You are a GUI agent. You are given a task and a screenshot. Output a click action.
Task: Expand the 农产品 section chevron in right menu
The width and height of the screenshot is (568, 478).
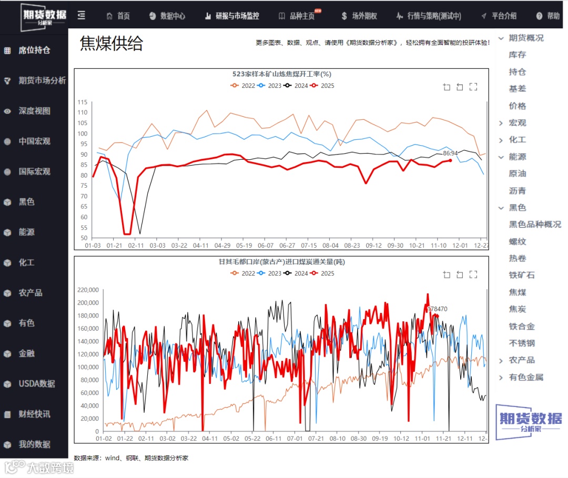pos(501,361)
